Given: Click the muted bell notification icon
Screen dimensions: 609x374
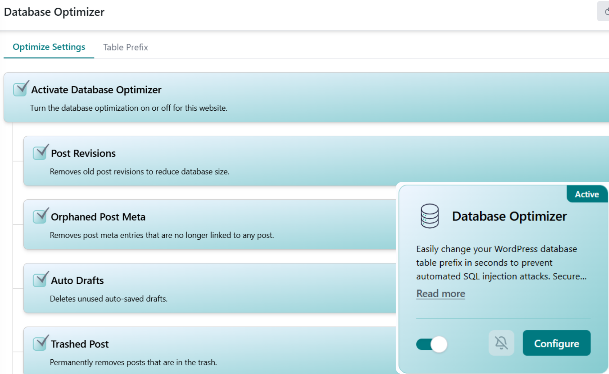Looking at the screenshot, I should (x=501, y=343).
